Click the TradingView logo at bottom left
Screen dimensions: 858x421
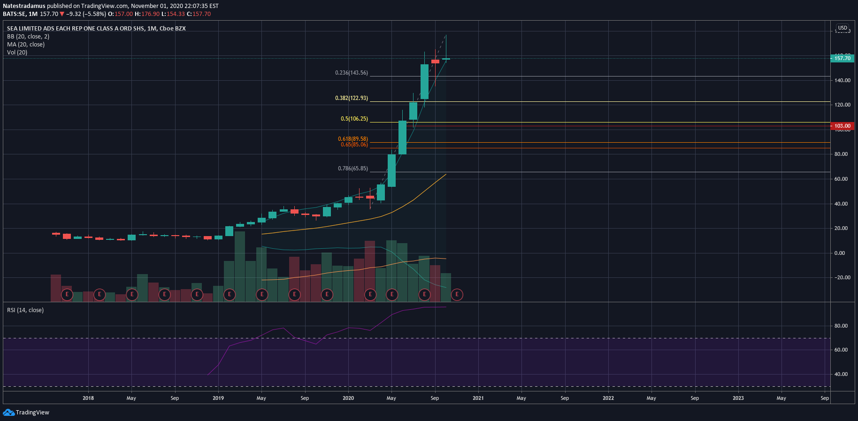(26, 413)
